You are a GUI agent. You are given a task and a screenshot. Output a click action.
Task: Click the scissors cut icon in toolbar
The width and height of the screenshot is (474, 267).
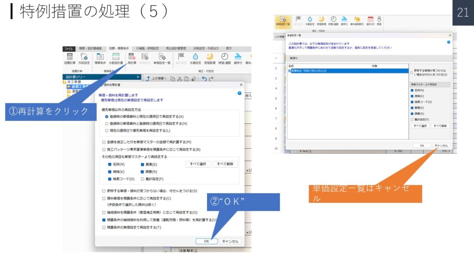[x=180, y=79]
